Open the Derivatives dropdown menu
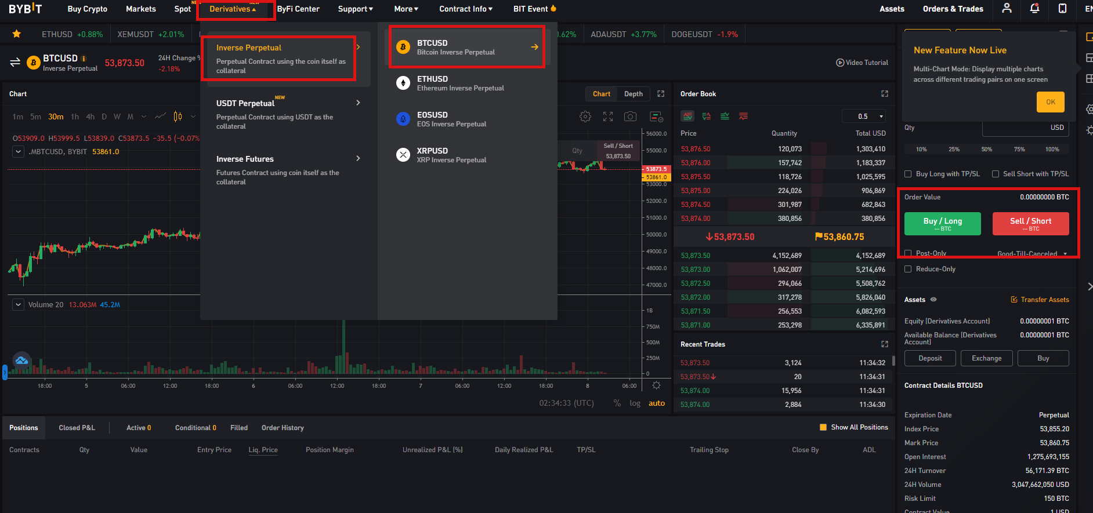The image size is (1093, 513). pyautogui.click(x=233, y=9)
